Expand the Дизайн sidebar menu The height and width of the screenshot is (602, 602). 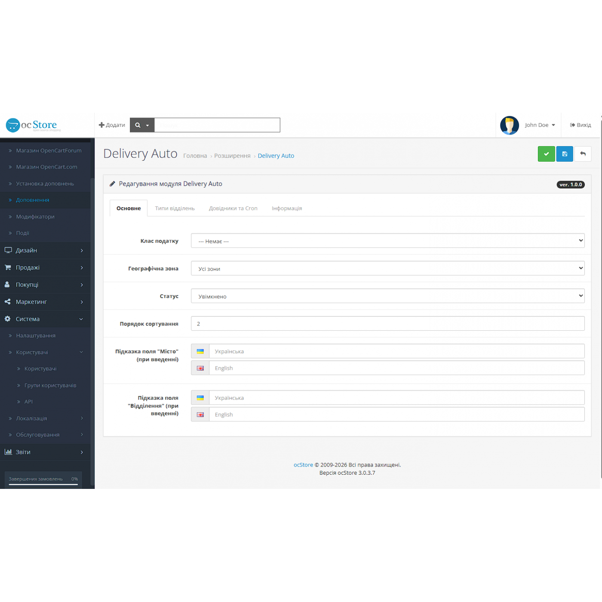click(x=45, y=250)
